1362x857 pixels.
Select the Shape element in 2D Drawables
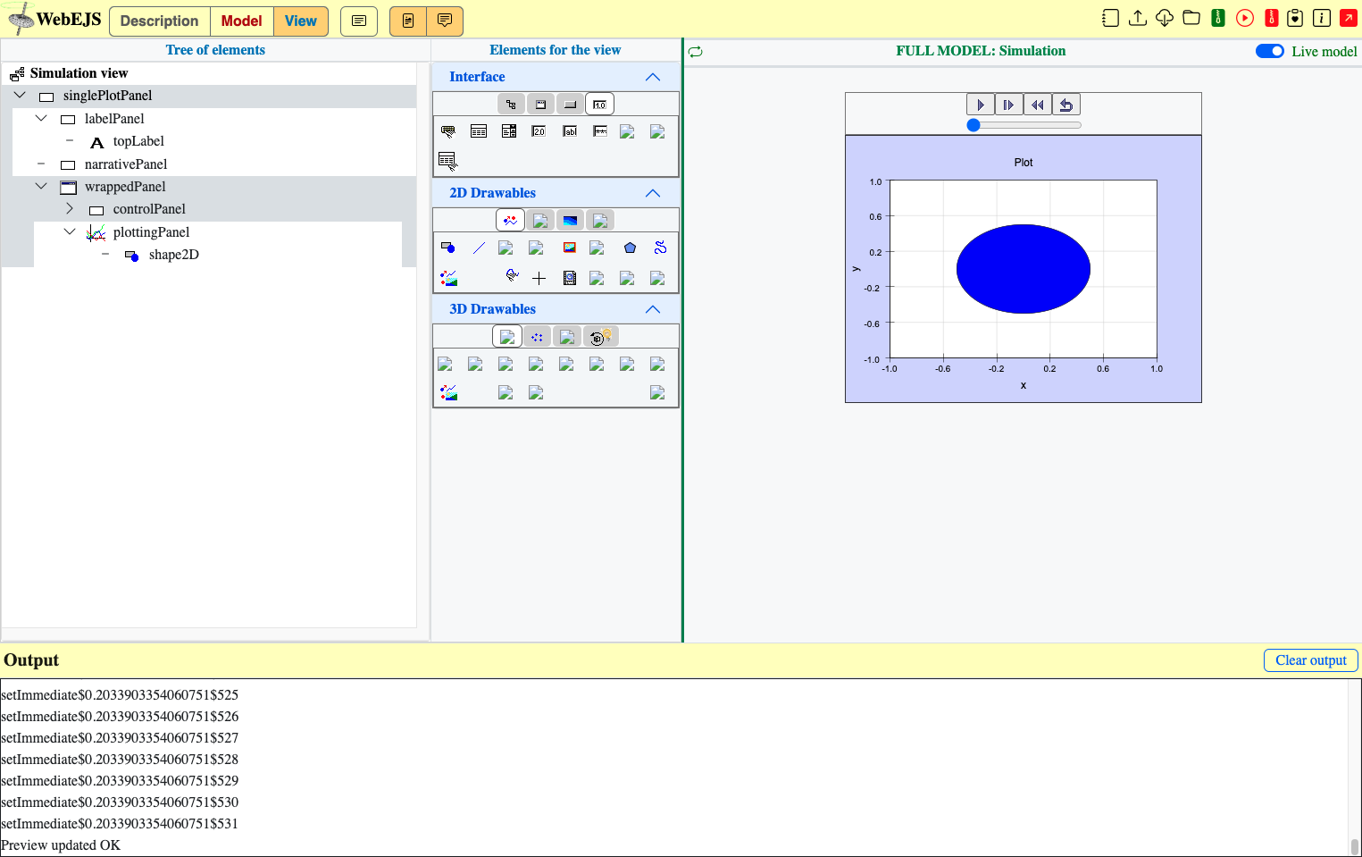tap(448, 248)
